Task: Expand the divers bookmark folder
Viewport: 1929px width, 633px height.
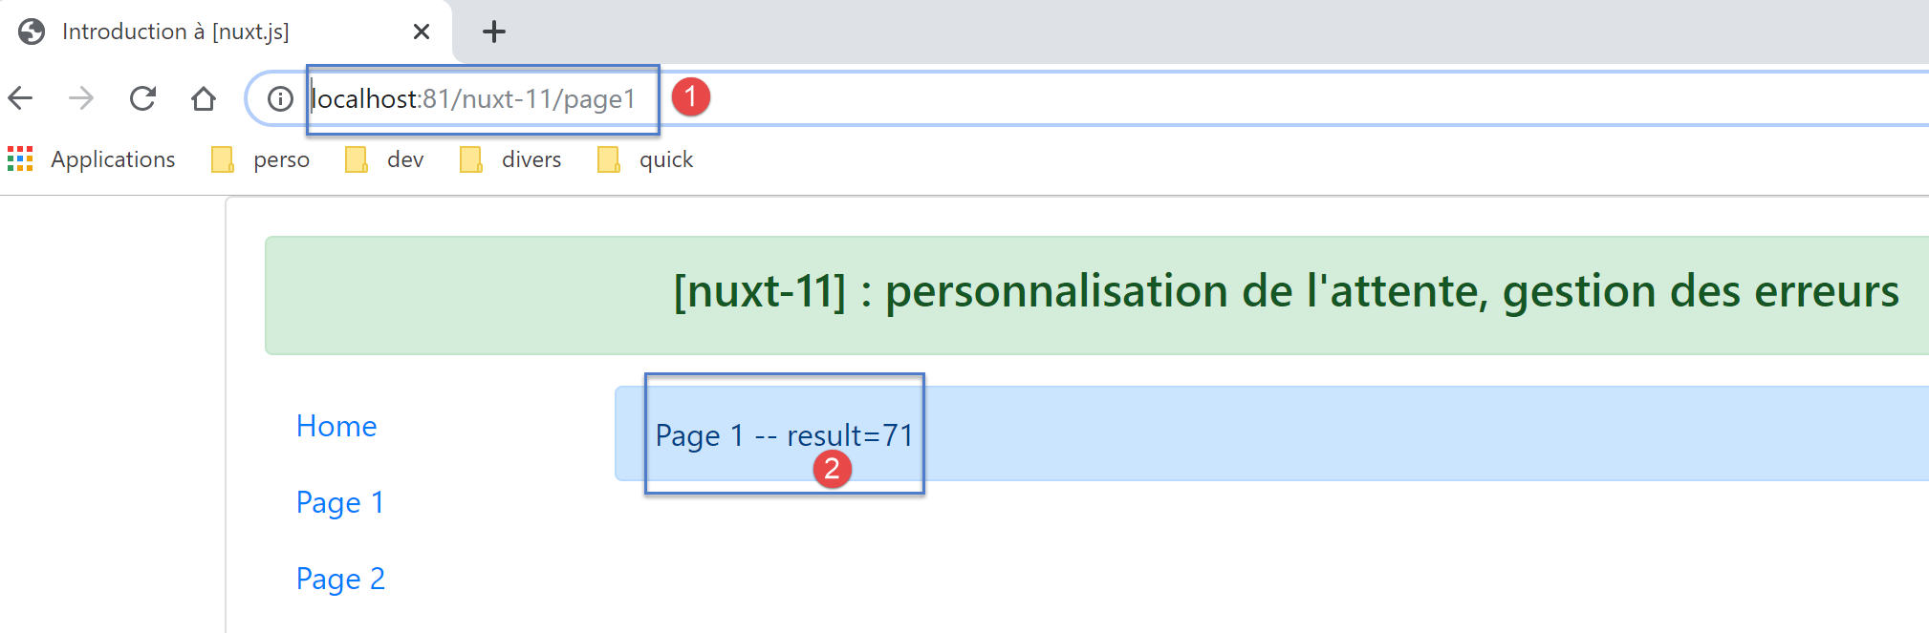Action: (511, 159)
